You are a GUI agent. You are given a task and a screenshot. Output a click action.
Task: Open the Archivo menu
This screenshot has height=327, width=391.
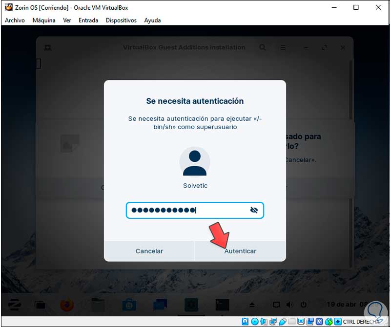[x=15, y=20]
